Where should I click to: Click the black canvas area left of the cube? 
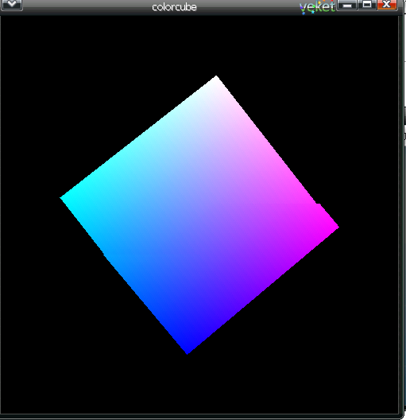tap(29, 214)
